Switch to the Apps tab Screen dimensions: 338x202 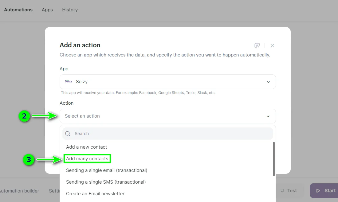coord(47,10)
